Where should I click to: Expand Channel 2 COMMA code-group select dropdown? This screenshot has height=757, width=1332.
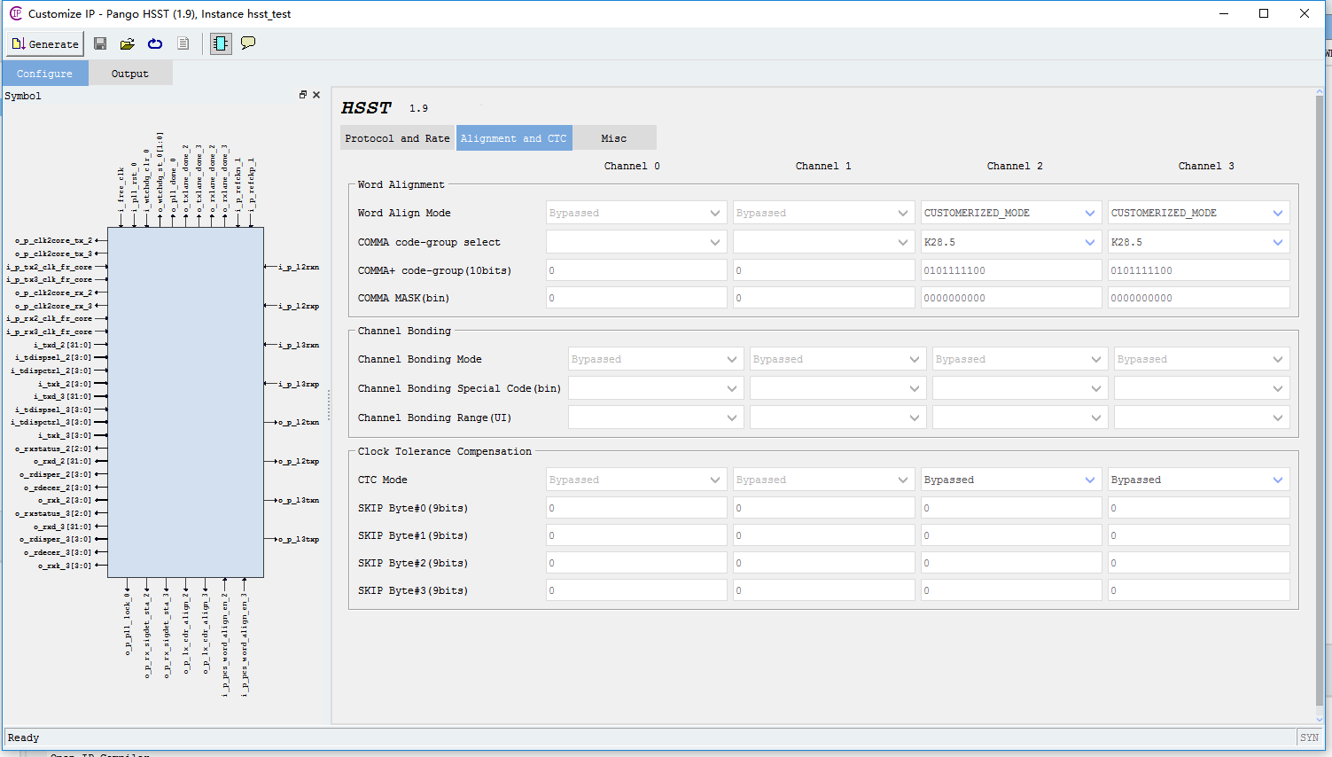(x=1011, y=242)
